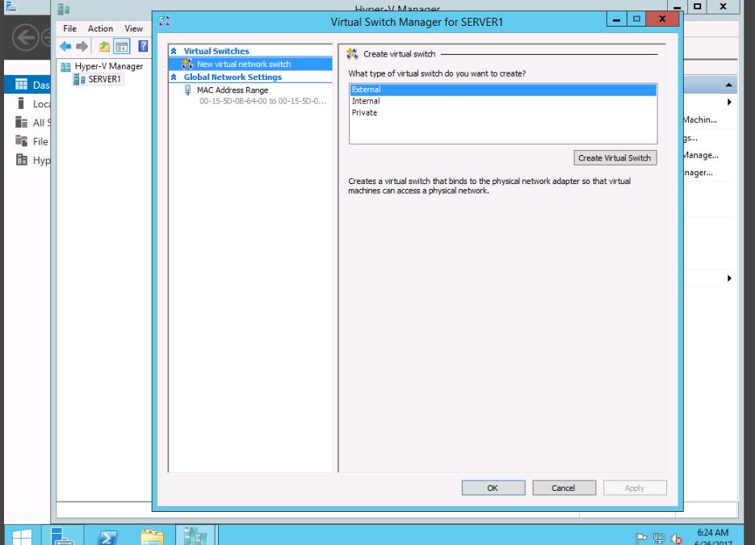Click the Forward arrow in Hyper-V toolbar
The image size is (755, 545).
coord(82,47)
